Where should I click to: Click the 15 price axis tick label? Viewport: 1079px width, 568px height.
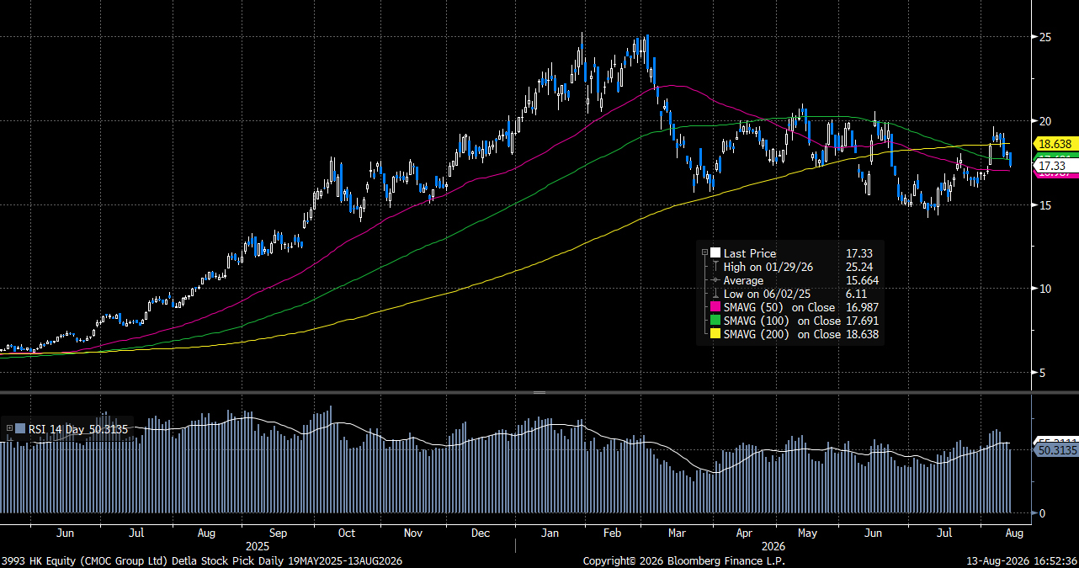tap(1046, 204)
